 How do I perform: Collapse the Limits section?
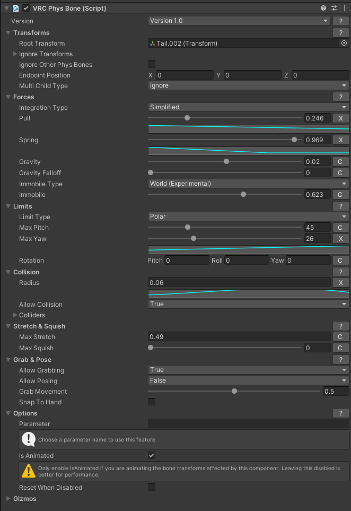[x=8, y=206]
